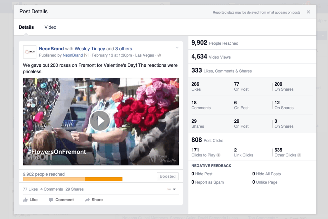Click the NeonBrand link after 'Published by'
This screenshot has height=219, width=328.
[73, 55]
